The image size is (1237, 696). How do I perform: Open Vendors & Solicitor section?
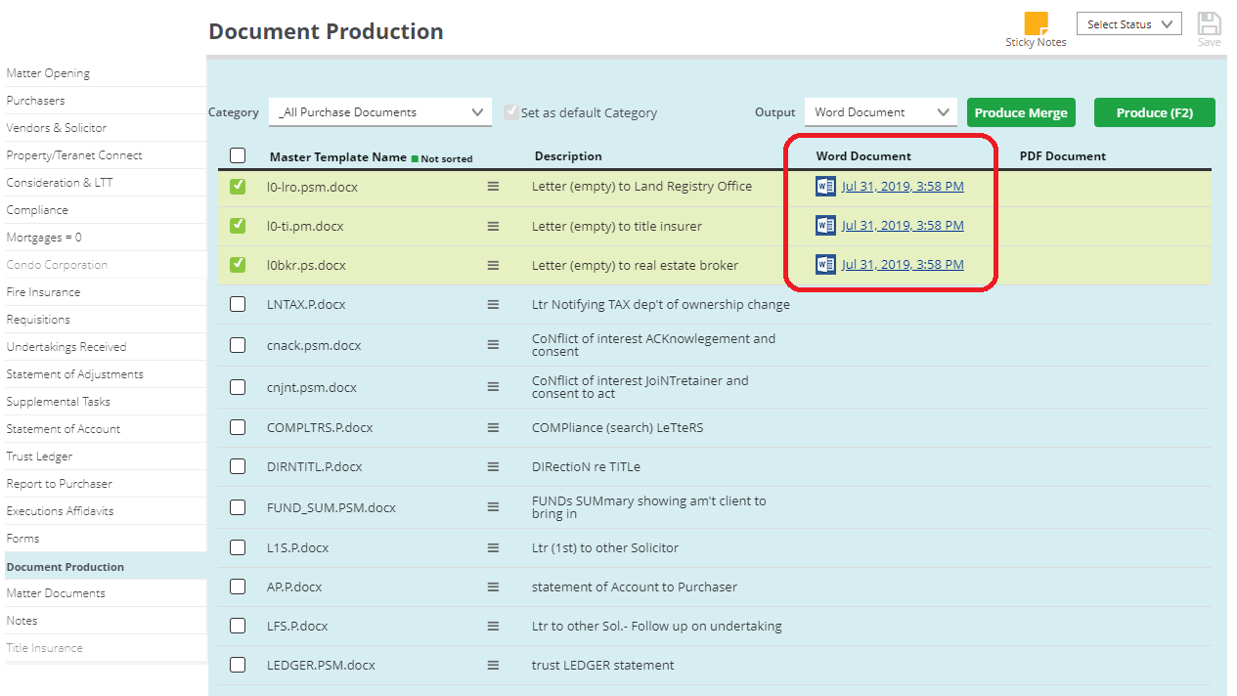click(x=57, y=128)
